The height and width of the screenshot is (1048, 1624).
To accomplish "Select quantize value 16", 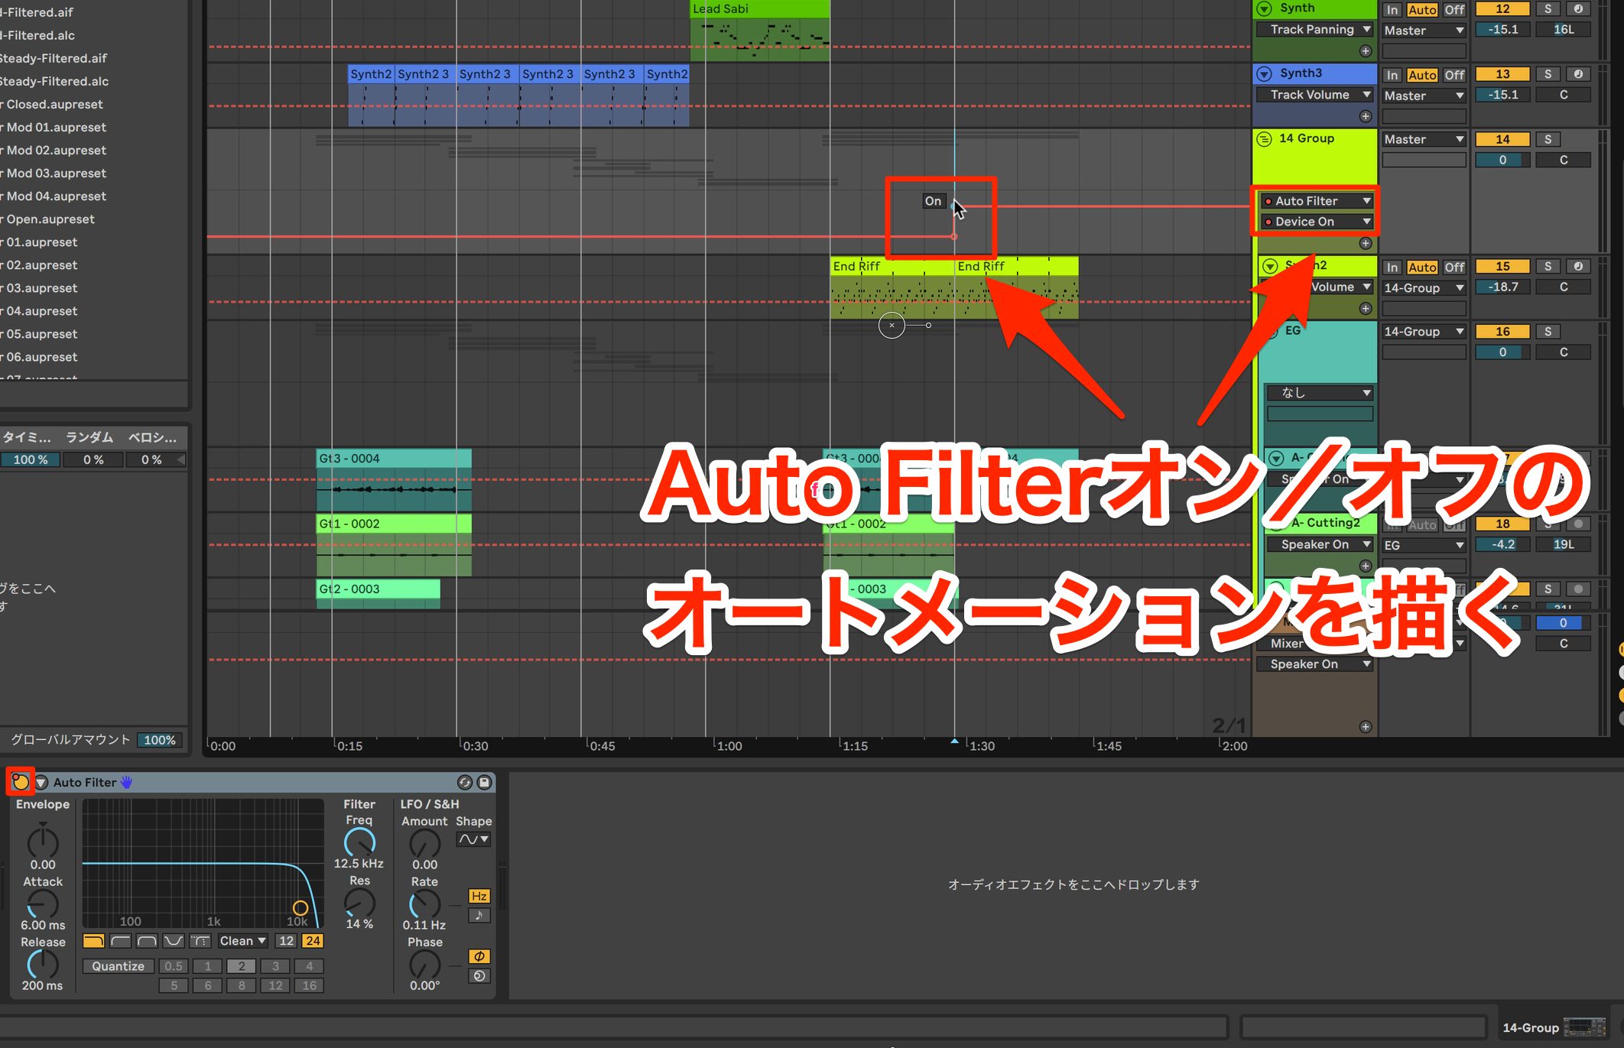I will (310, 985).
